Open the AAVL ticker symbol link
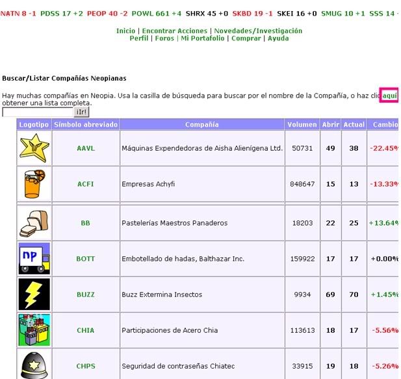401x379 pixels. (x=86, y=148)
